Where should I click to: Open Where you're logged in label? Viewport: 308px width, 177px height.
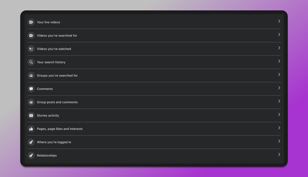pos(54,142)
